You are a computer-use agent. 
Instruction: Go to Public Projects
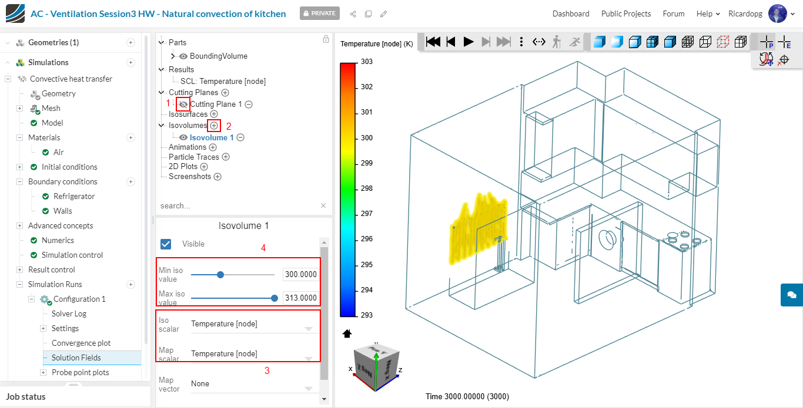pos(625,14)
